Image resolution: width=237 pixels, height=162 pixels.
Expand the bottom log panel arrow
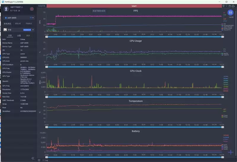(39, 160)
